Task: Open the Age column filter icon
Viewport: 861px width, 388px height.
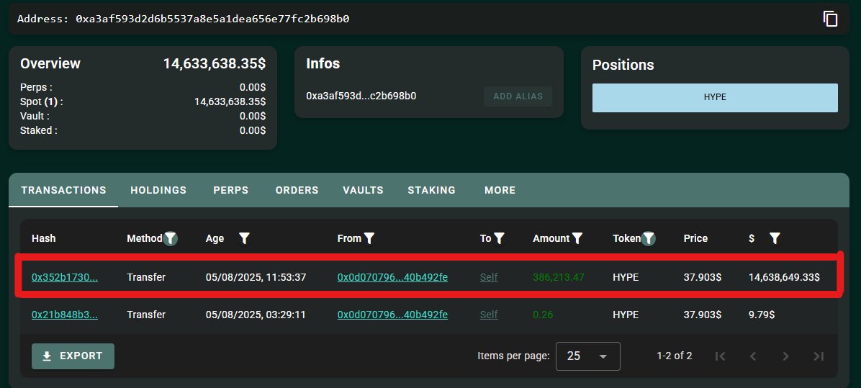Action: pyautogui.click(x=244, y=238)
